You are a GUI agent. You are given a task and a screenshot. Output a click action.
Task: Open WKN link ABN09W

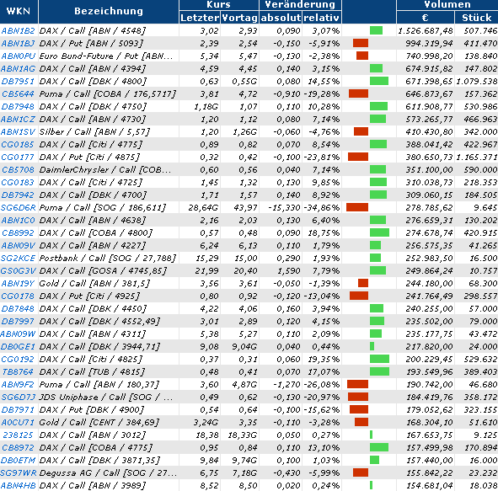[18, 334]
